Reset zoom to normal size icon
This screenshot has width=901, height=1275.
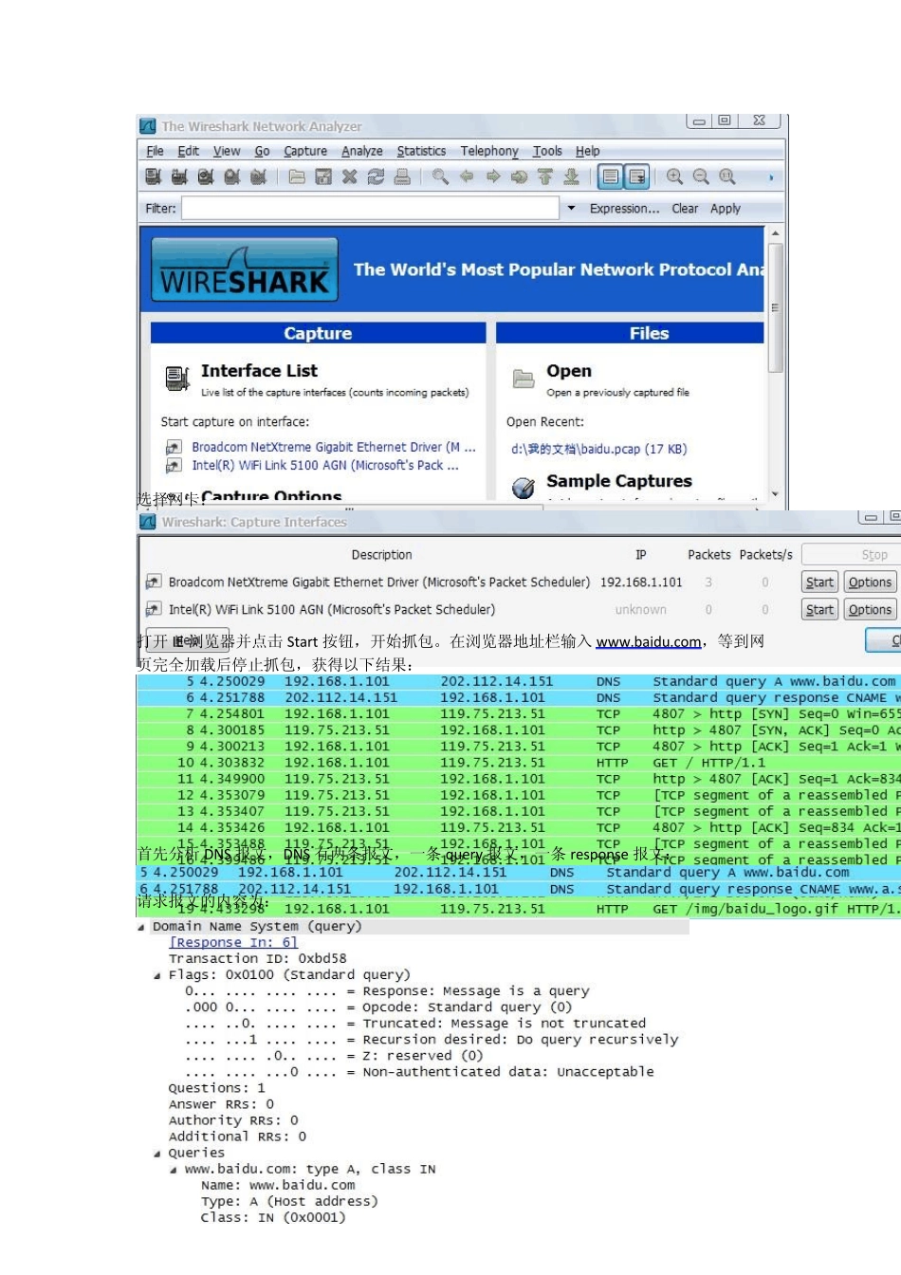[727, 176]
